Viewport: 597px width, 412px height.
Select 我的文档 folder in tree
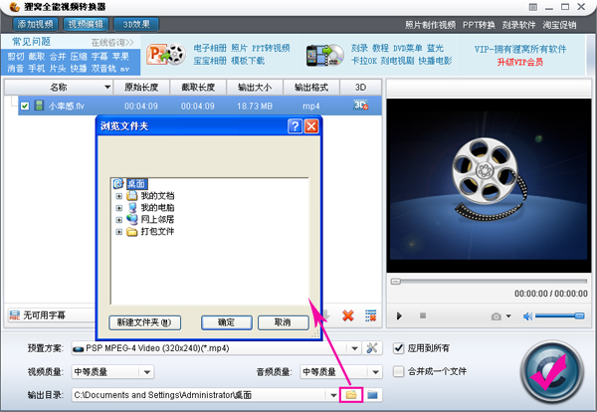(157, 196)
